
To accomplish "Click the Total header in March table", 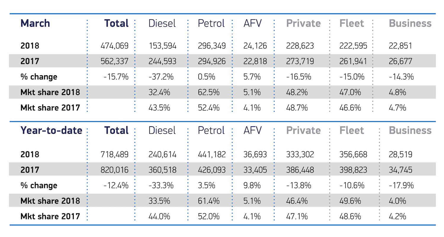I will tap(116, 24).
